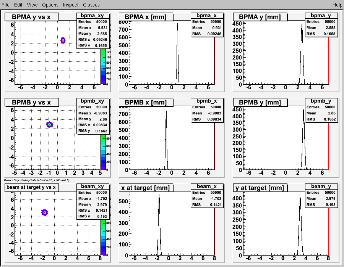Click 'Mean y 2.979' in beam_xy stats

tap(93, 204)
